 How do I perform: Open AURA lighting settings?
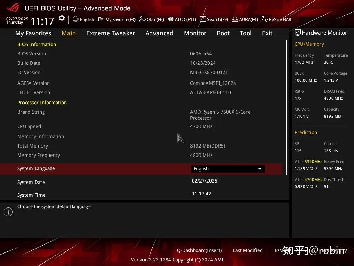pyautogui.click(x=245, y=19)
